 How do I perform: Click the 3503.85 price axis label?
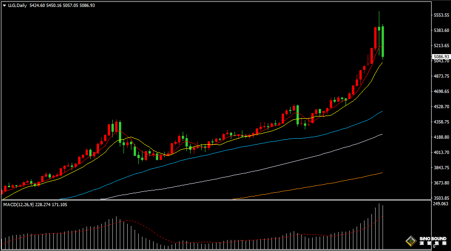[441, 198]
